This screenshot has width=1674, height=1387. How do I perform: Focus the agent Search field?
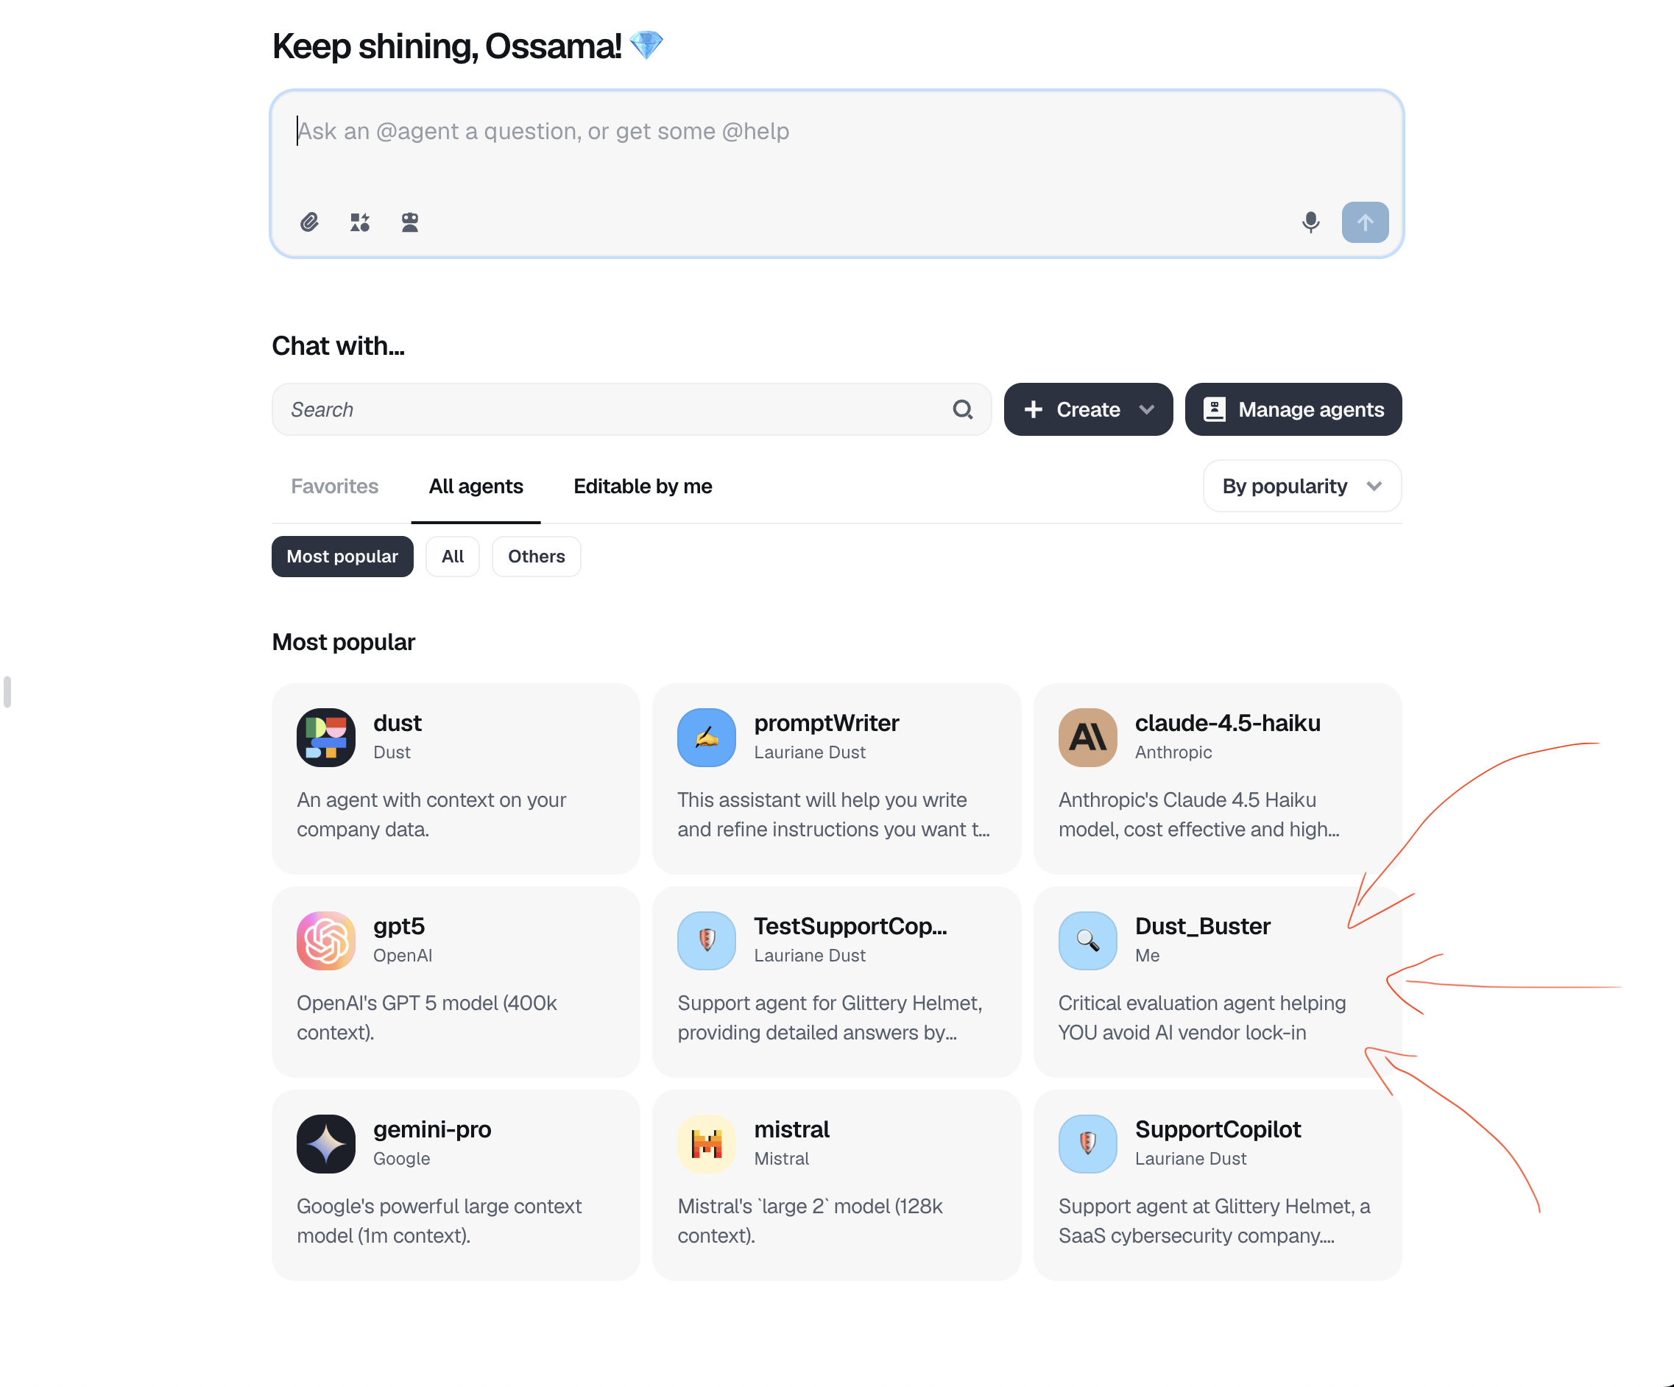614,409
